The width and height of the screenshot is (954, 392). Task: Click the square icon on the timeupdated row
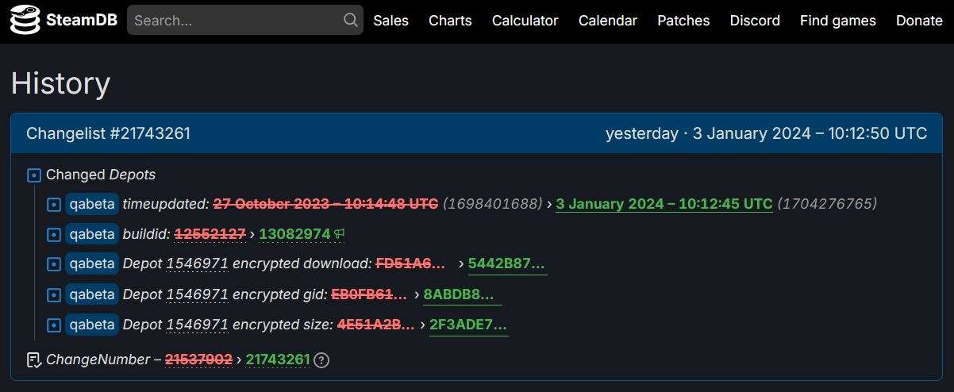(54, 205)
